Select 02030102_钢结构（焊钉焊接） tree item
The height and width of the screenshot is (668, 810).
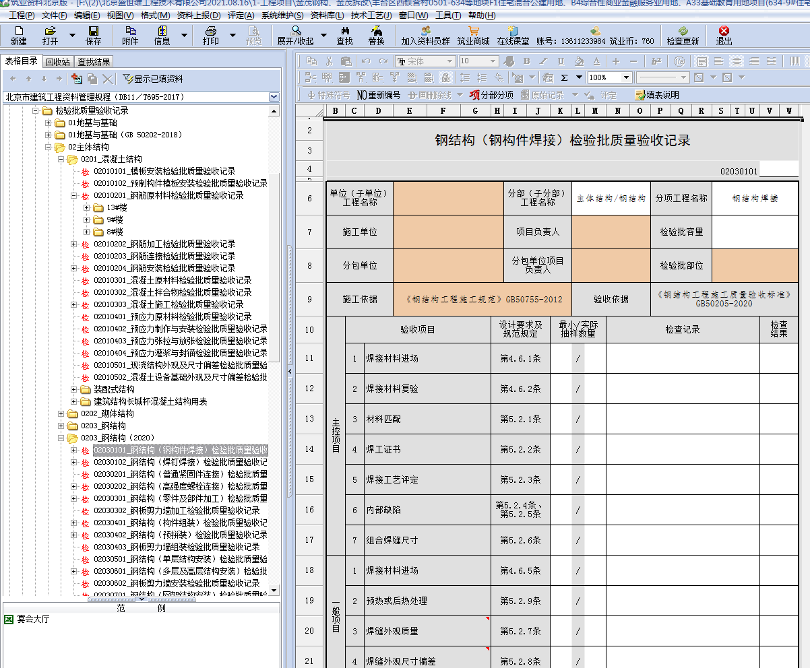(x=180, y=462)
